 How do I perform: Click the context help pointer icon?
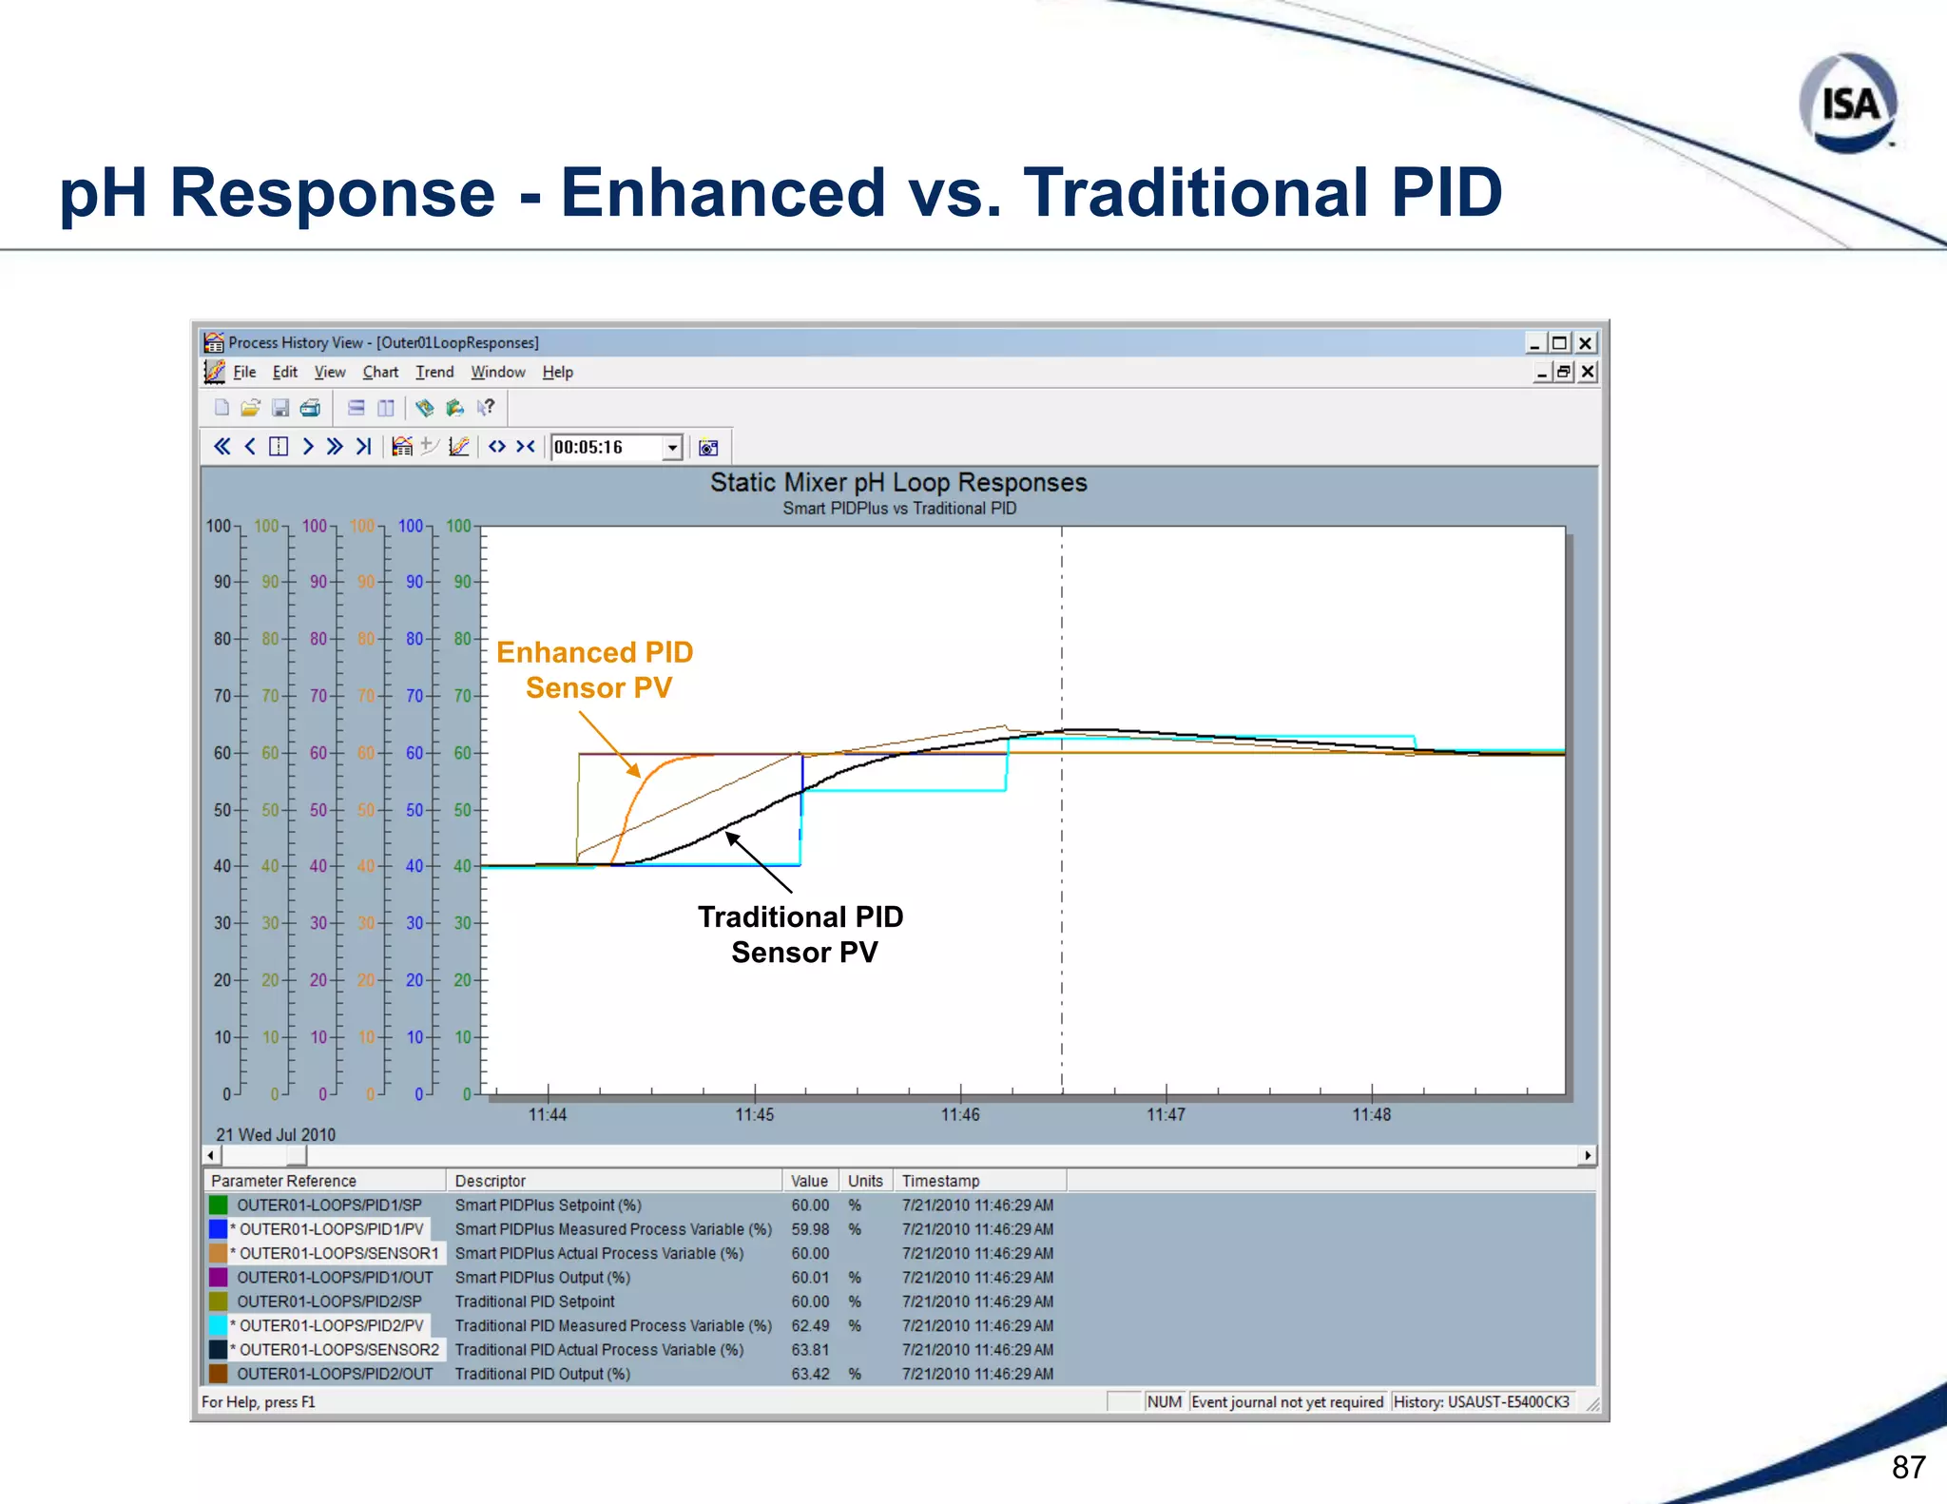coord(486,408)
